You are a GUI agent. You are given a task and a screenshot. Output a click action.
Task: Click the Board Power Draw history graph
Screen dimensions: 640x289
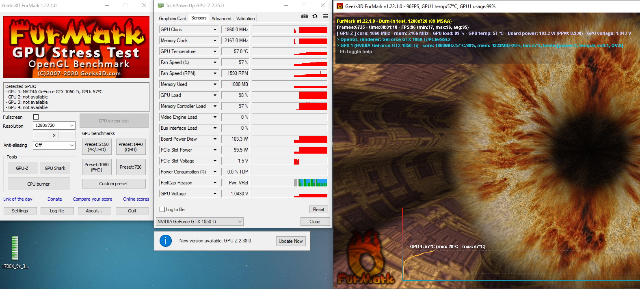pos(290,139)
